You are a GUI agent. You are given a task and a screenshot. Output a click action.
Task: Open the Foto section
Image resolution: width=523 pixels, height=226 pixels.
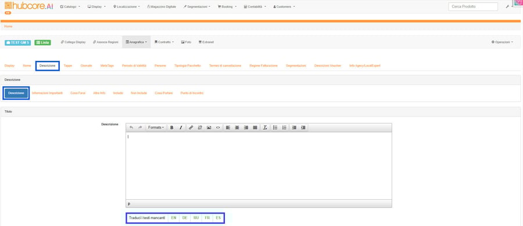pyautogui.click(x=186, y=42)
